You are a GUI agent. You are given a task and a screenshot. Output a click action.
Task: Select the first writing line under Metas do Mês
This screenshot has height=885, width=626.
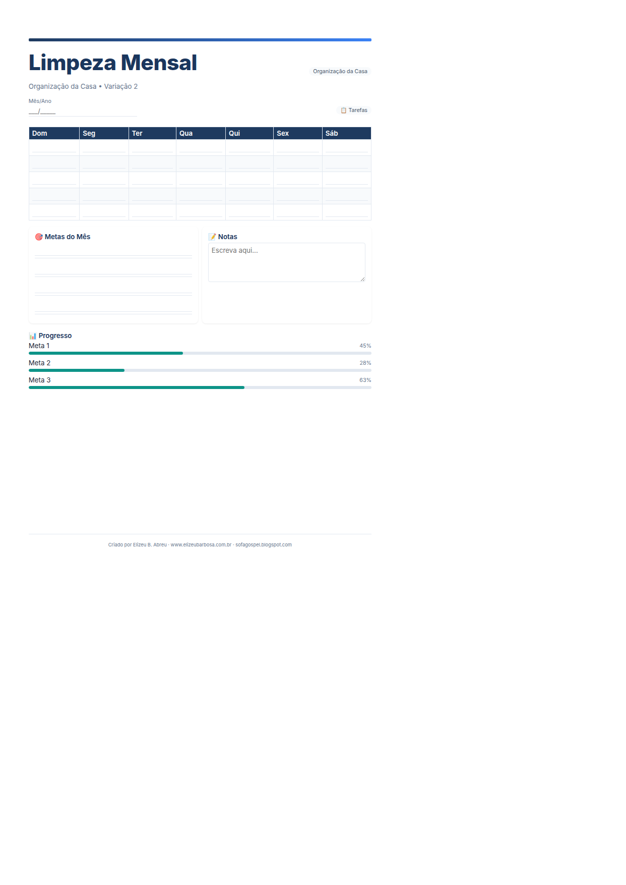[113, 251]
